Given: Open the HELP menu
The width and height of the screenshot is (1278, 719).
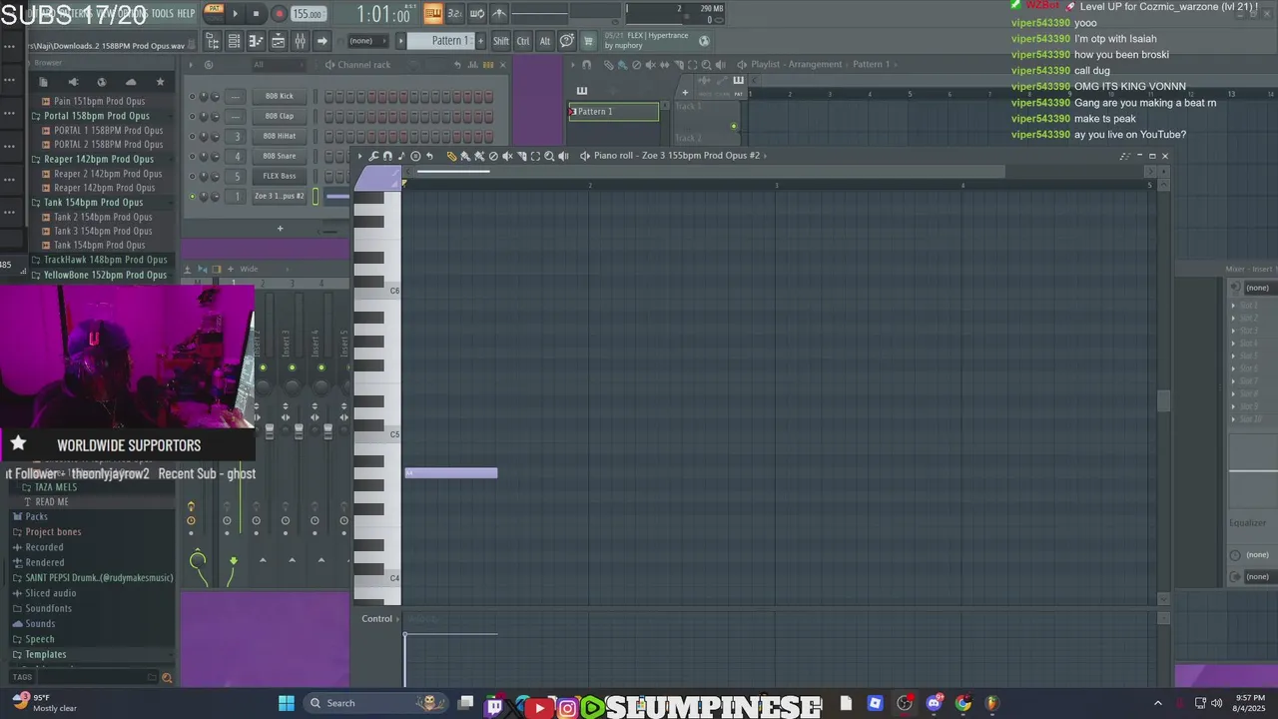Looking at the screenshot, I should [x=187, y=14].
